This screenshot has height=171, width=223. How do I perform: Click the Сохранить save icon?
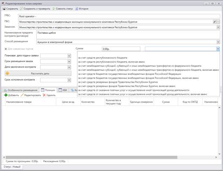coord(4,9)
